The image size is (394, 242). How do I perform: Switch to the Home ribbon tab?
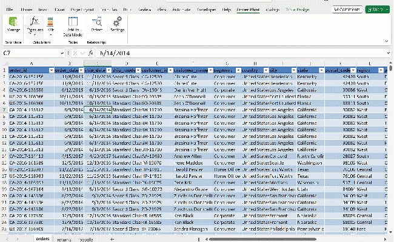coord(27,10)
